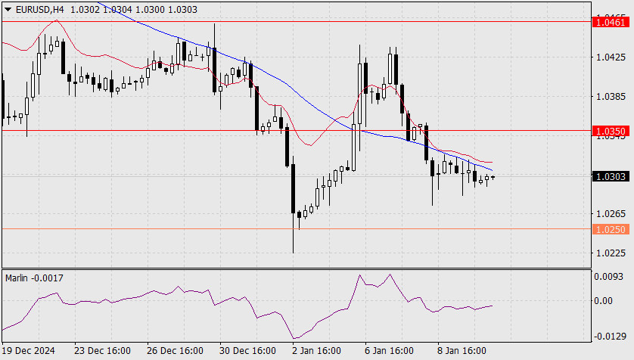Click the -0.0129 Marlin scale value
The image size is (634, 360).
pos(610,336)
